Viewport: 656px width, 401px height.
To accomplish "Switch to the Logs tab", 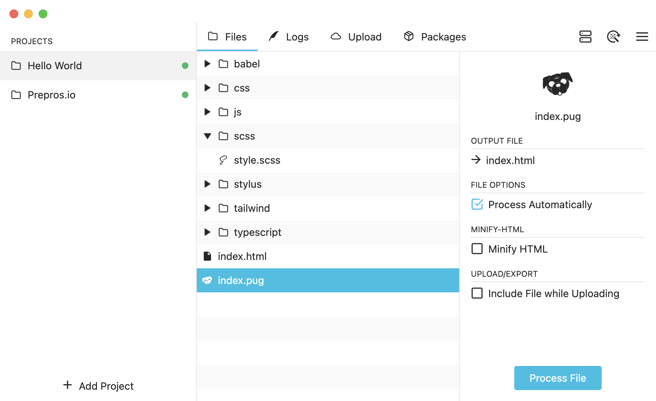I will (x=289, y=37).
